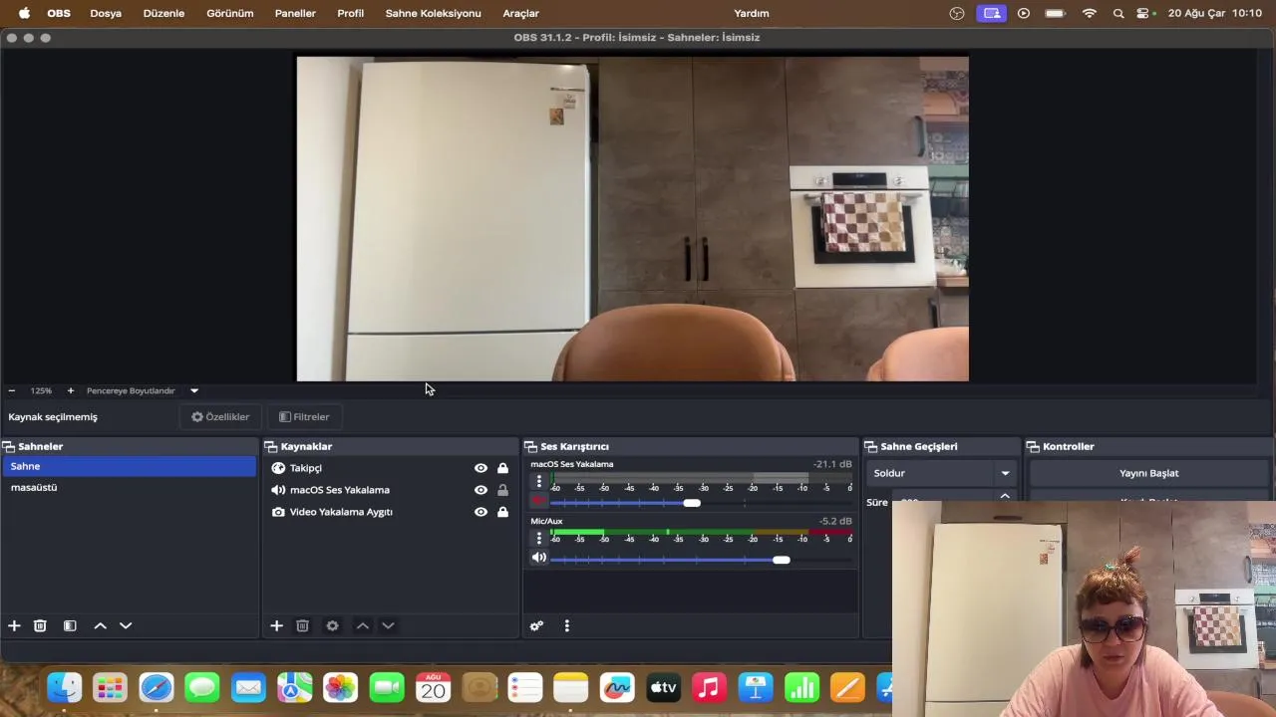Open Spotlight search in menu bar
This screenshot has width=1276, height=717.
[x=1118, y=13]
